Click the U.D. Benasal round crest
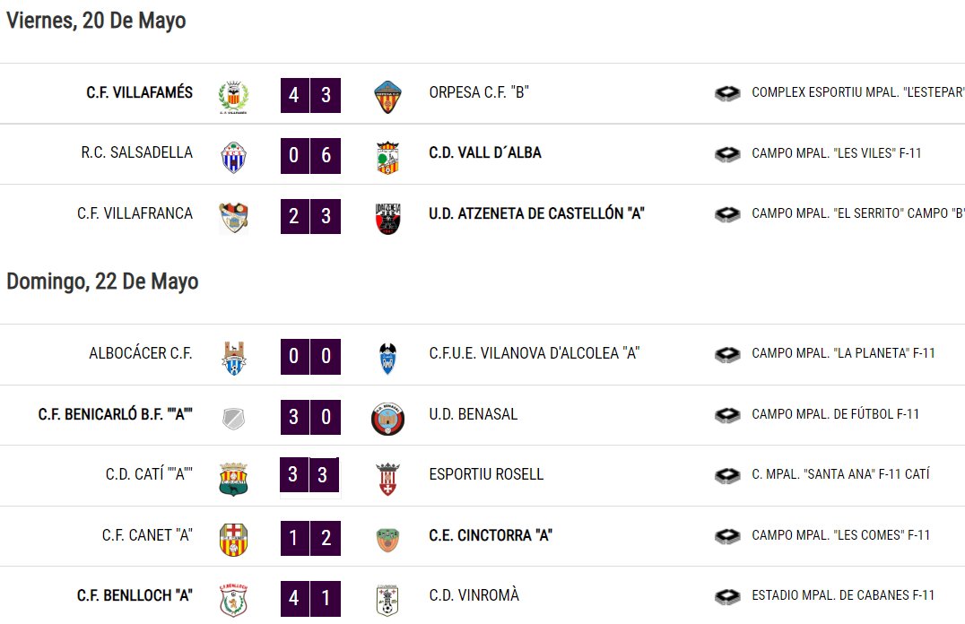965x624 pixels. 387,419
